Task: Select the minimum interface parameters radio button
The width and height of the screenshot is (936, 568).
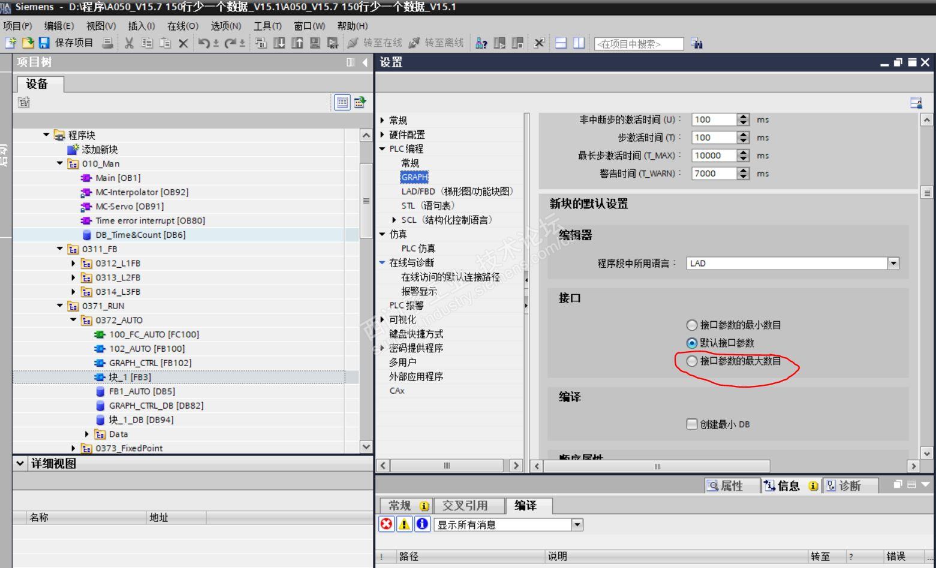Action: pyautogui.click(x=692, y=325)
